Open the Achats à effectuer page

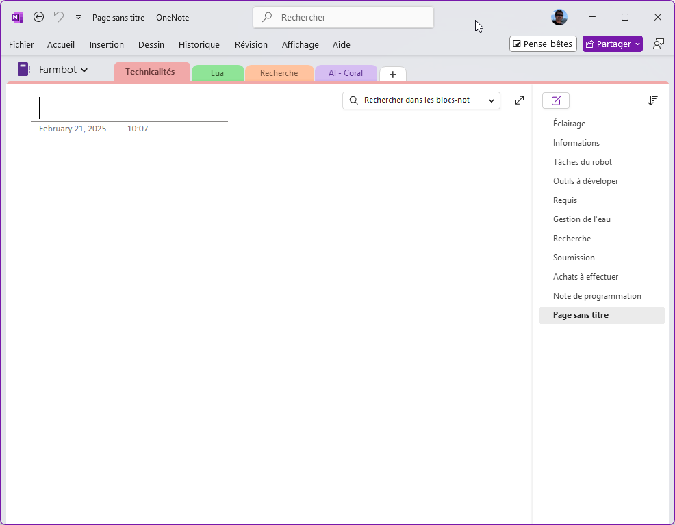[x=602, y=277]
